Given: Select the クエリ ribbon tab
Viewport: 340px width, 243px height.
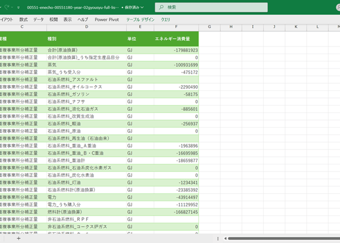Looking at the screenshot, I should point(166,20).
